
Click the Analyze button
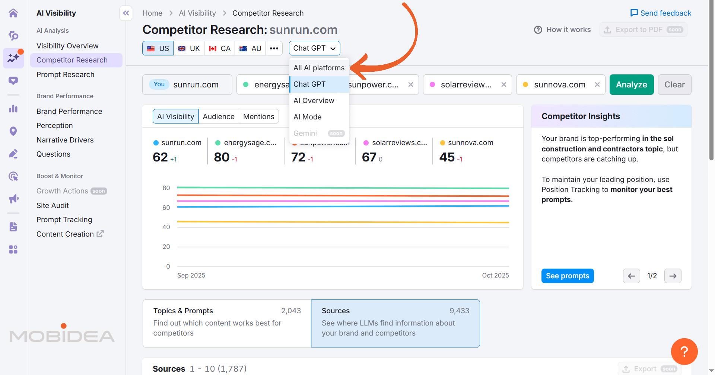631,84
